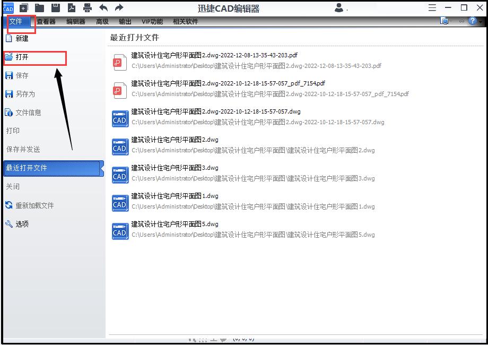The width and height of the screenshot is (488, 345).
Task: Switch to the 输出 ribbon tab
Action: click(125, 22)
